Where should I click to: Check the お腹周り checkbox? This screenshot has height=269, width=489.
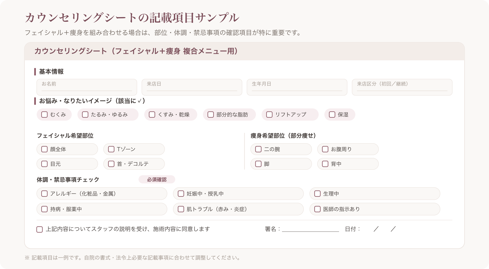(325, 149)
